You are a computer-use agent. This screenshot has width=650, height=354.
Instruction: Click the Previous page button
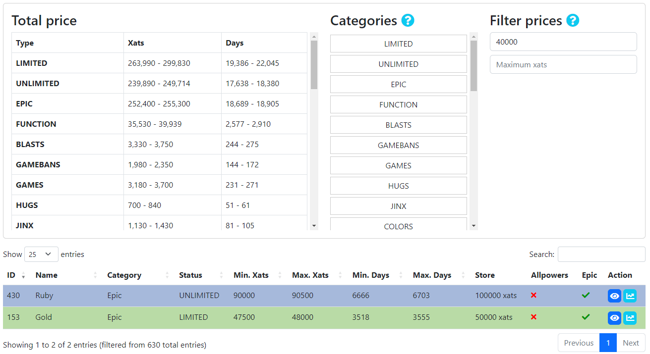point(578,343)
